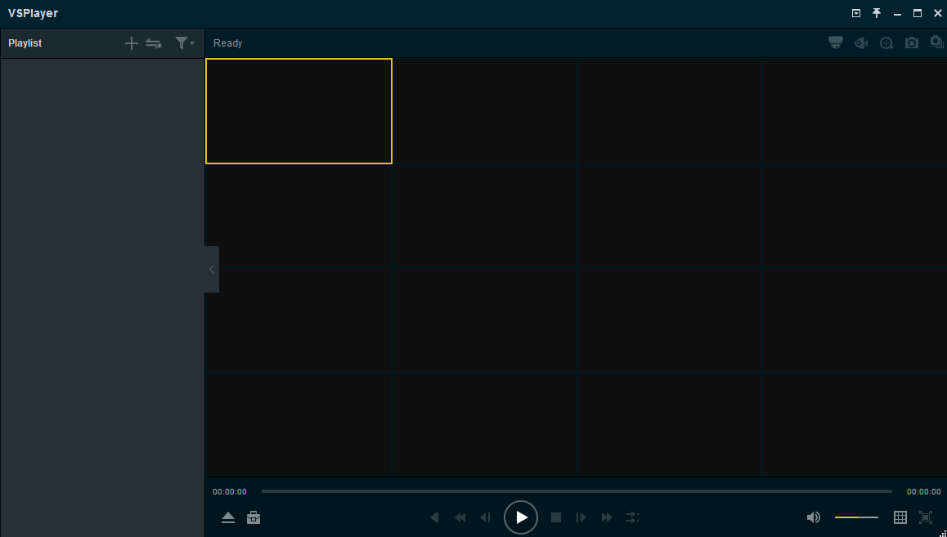The width and height of the screenshot is (947, 537).
Task: Click the fast forward button
Action: click(607, 517)
